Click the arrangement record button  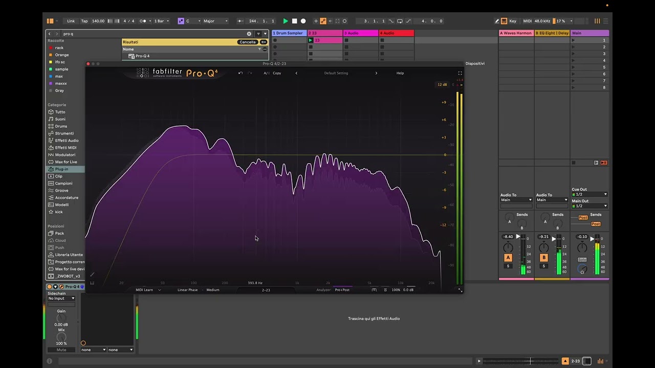point(303,21)
